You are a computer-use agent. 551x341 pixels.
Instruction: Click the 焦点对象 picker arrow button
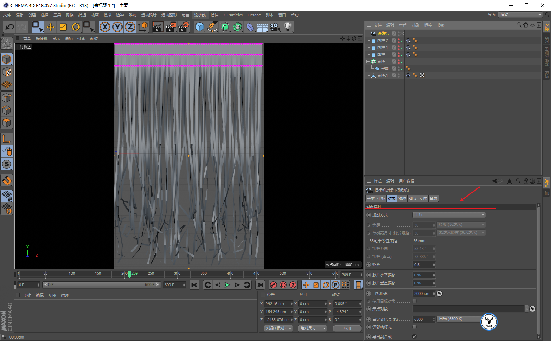tap(533, 309)
